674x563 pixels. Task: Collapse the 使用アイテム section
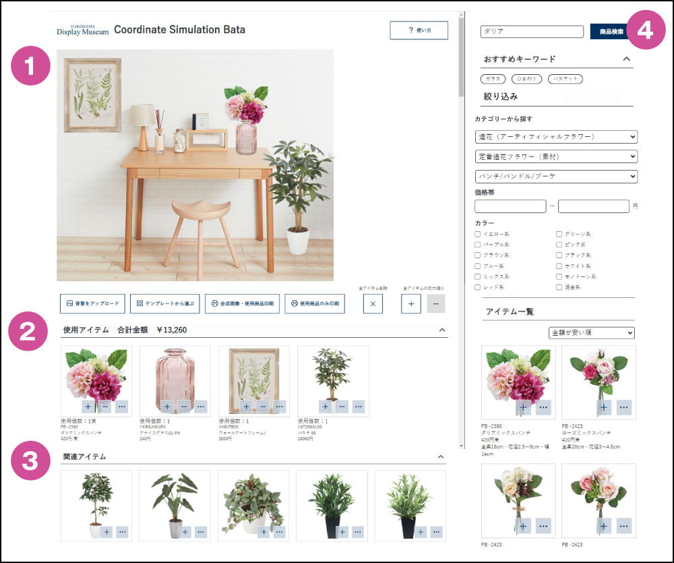click(441, 330)
